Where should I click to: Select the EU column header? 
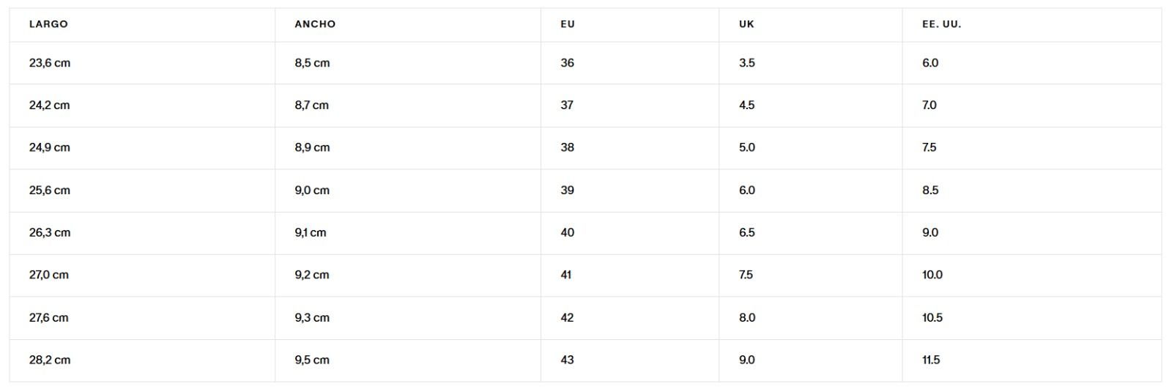point(568,24)
